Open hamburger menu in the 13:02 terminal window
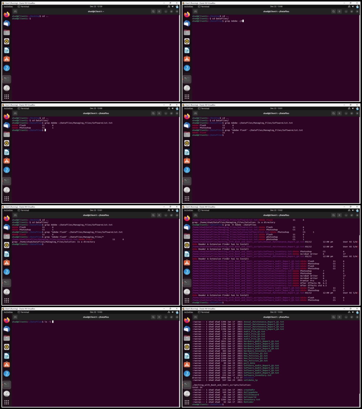 tap(339, 215)
